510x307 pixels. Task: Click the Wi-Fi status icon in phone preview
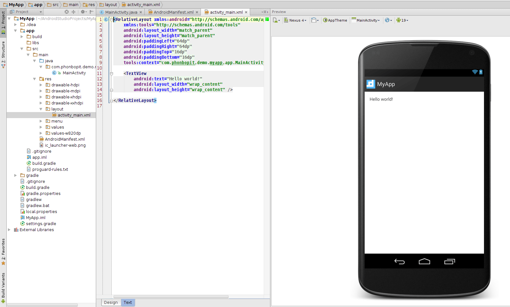(x=475, y=72)
